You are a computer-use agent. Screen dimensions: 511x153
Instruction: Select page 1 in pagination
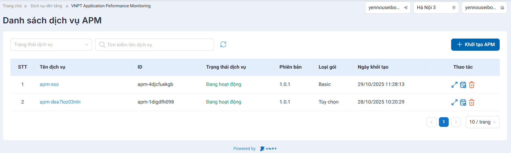pyautogui.click(x=443, y=122)
